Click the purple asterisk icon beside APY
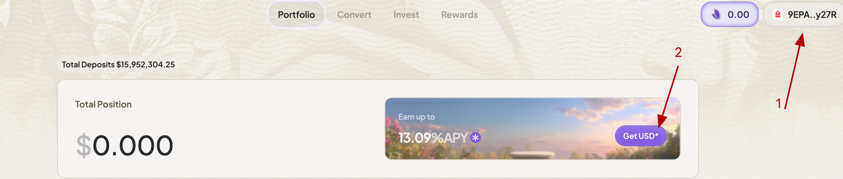This screenshot has width=843, height=179. coord(475,138)
